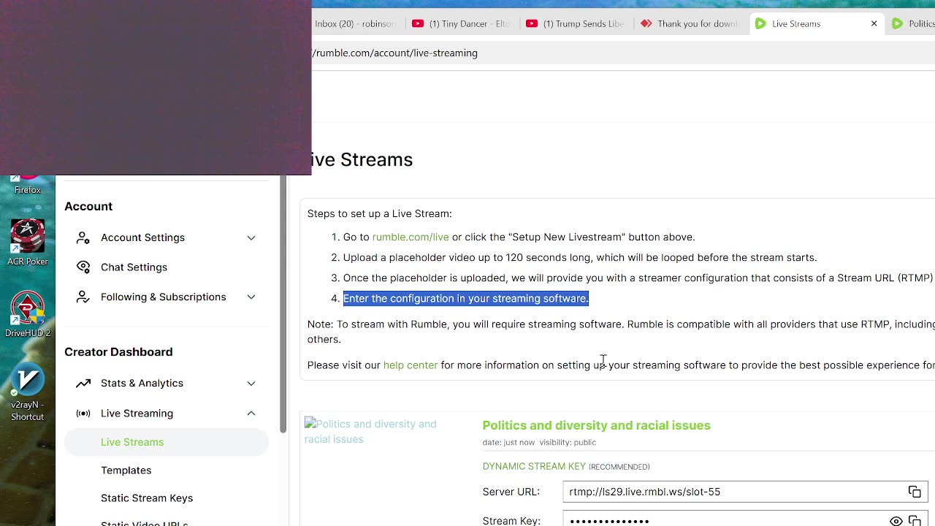Open the help center link
This screenshot has width=935, height=526.
pyautogui.click(x=411, y=365)
